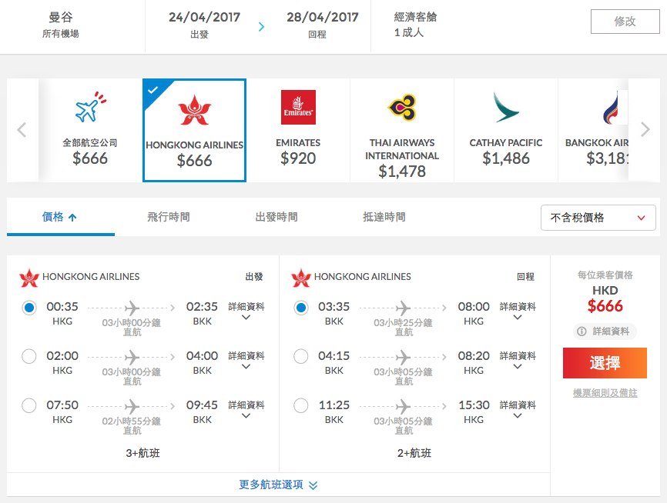Screen dimensions: 667x503
Task: Sort by arrival time tab
Action: [384, 217]
